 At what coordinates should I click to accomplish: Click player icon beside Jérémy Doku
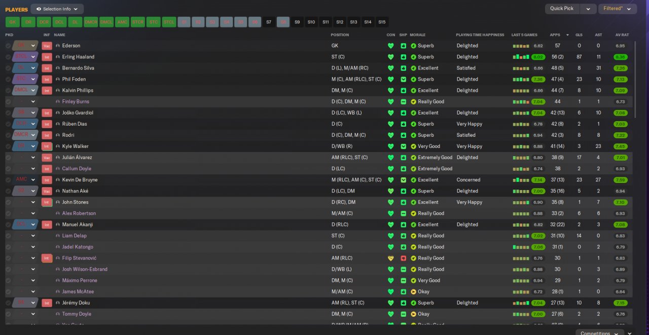pos(58,303)
